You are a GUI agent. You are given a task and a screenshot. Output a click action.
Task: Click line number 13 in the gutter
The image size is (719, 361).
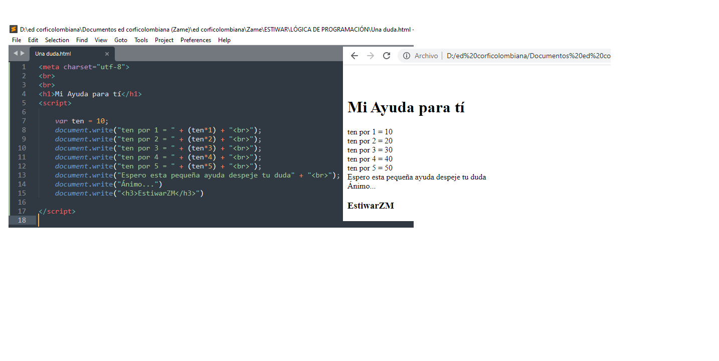pyautogui.click(x=22, y=175)
